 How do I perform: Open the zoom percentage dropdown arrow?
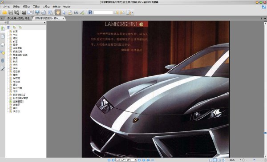pos(240,160)
